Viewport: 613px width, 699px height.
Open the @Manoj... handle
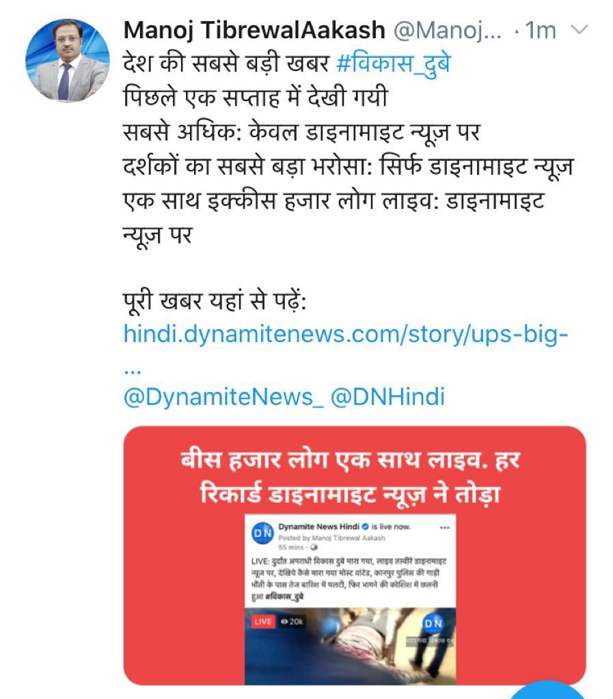click(448, 30)
